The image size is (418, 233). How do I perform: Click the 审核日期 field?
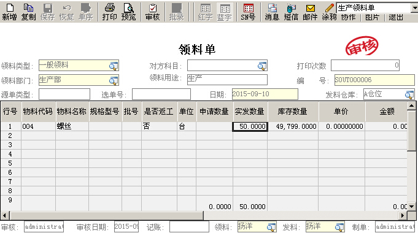point(126,227)
